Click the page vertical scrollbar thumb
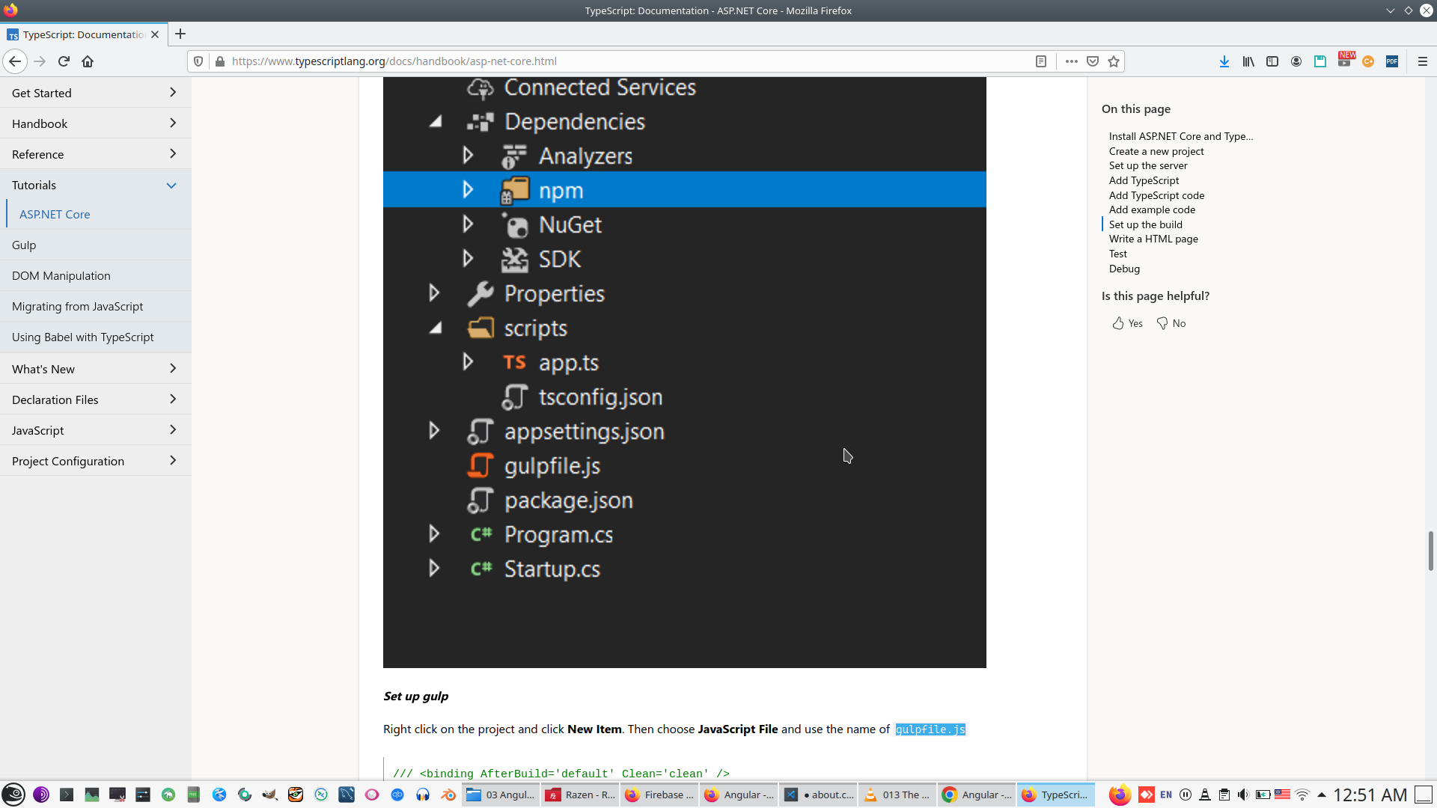The width and height of the screenshot is (1437, 808). (1430, 551)
